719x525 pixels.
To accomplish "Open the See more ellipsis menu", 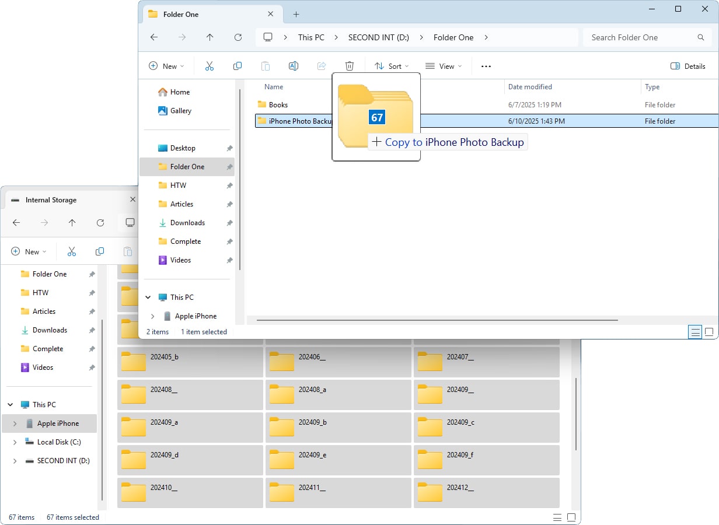I will click(486, 66).
